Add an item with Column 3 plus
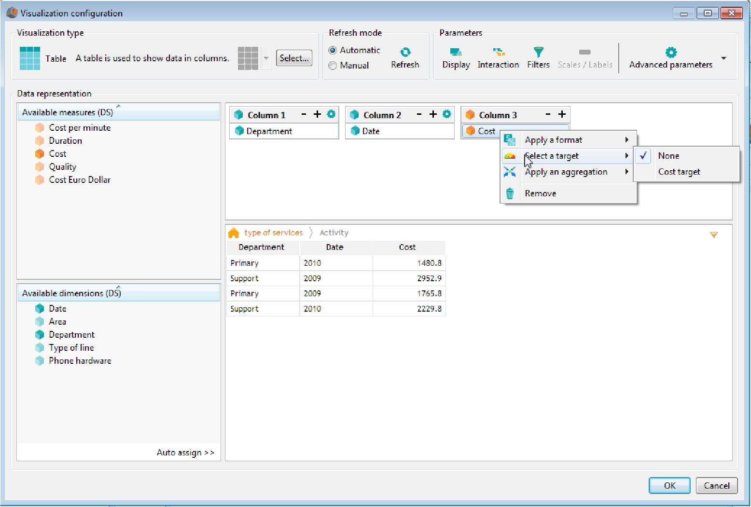 pyautogui.click(x=562, y=114)
